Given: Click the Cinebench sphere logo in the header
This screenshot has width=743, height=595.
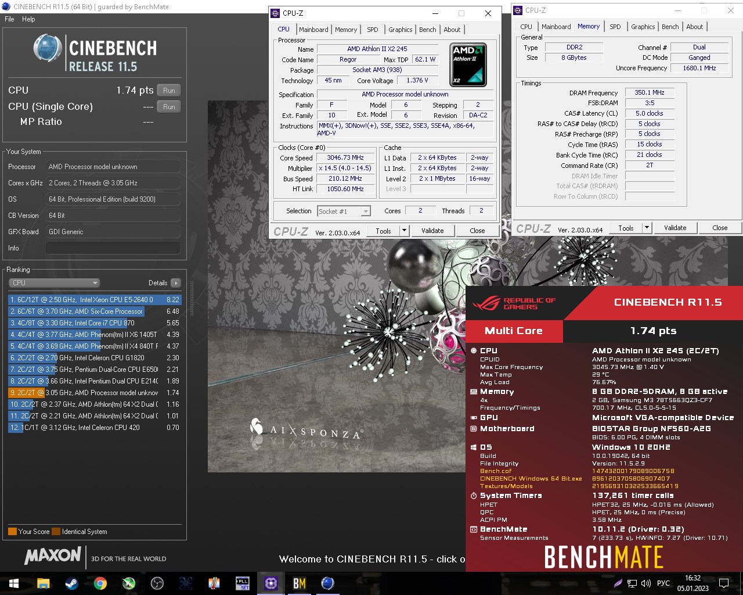Looking at the screenshot, I should click(48, 48).
